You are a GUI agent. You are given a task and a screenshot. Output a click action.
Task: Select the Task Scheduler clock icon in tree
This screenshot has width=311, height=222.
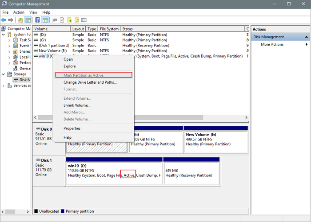click(16, 40)
